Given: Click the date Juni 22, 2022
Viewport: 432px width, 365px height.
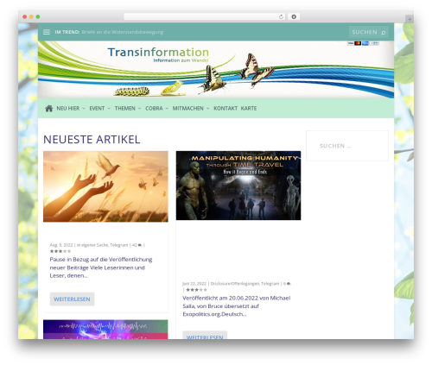Looking at the screenshot, I should [x=194, y=284].
